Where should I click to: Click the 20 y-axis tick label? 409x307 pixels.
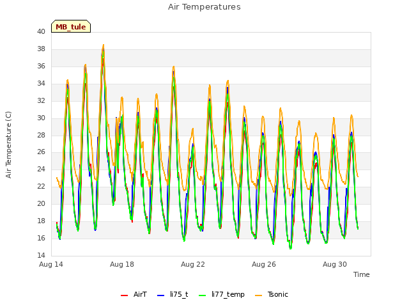pos(41,203)
